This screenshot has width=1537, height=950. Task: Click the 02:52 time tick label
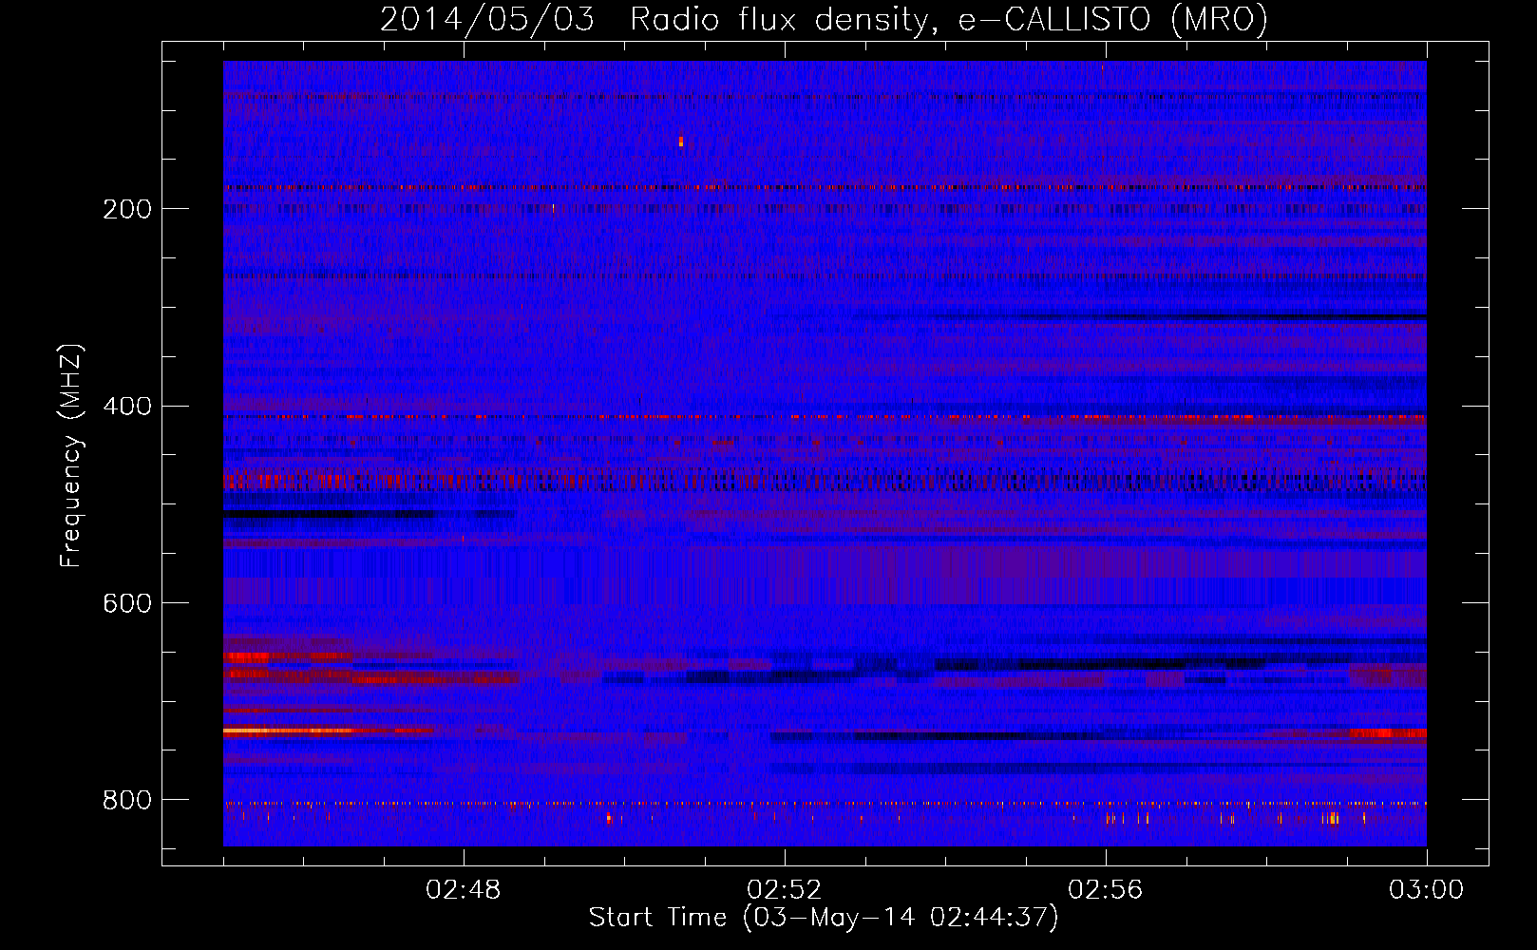coord(785,890)
